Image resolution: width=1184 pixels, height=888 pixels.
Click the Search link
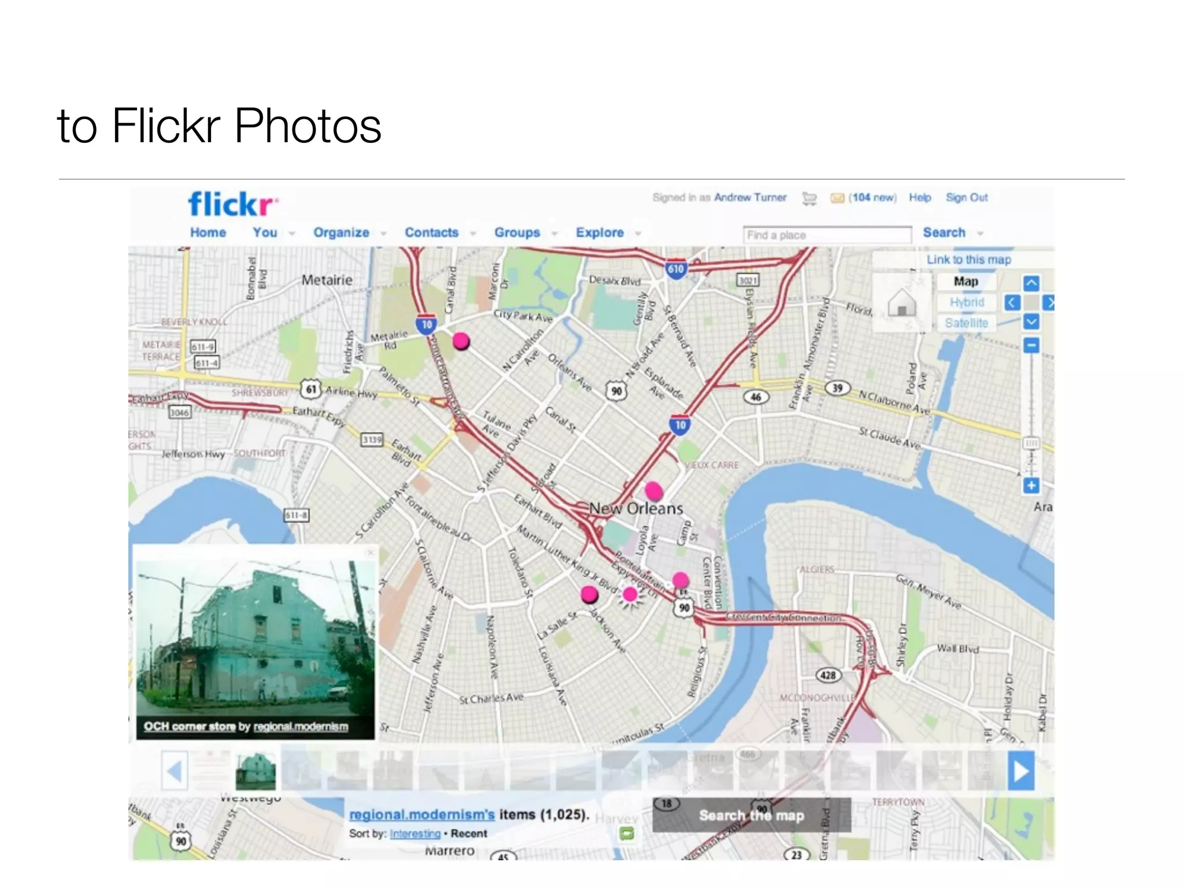click(944, 232)
